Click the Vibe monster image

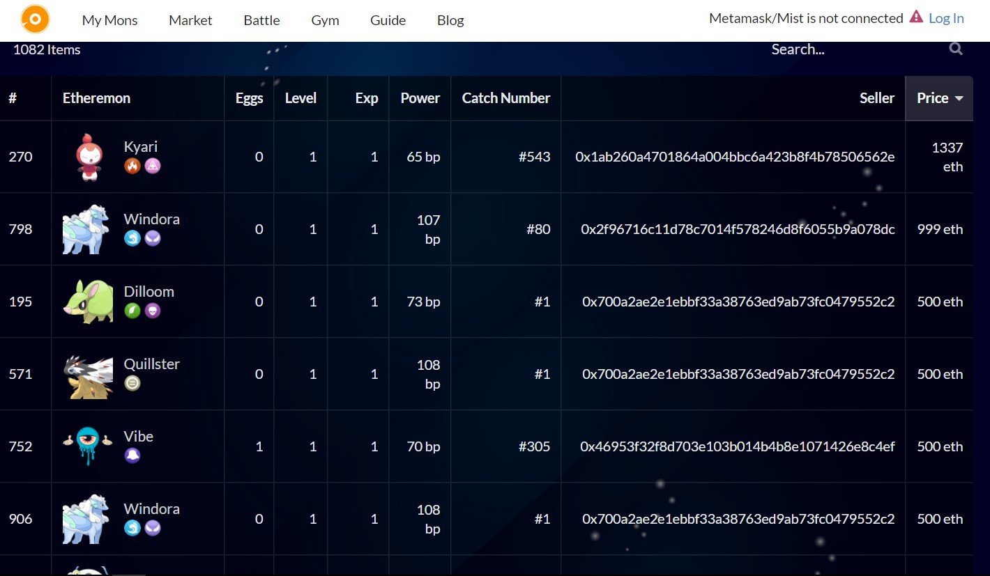tap(87, 446)
